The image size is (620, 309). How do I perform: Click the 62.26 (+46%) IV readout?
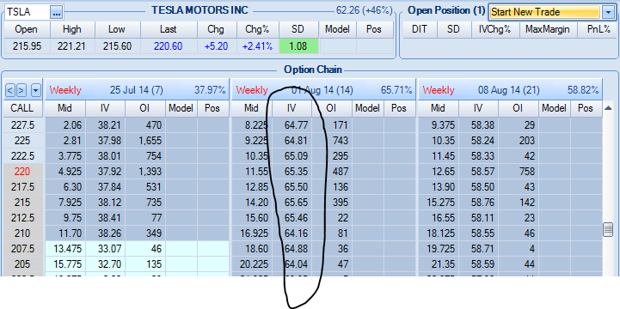(364, 10)
